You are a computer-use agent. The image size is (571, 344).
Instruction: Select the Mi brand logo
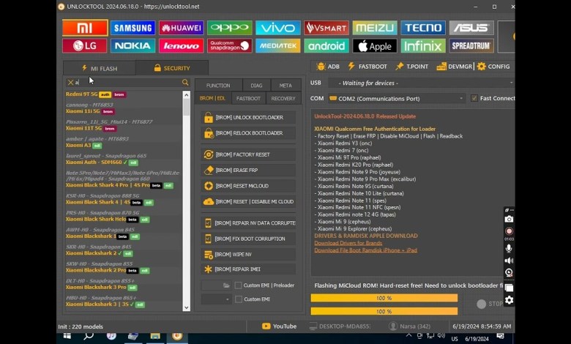click(85, 28)
